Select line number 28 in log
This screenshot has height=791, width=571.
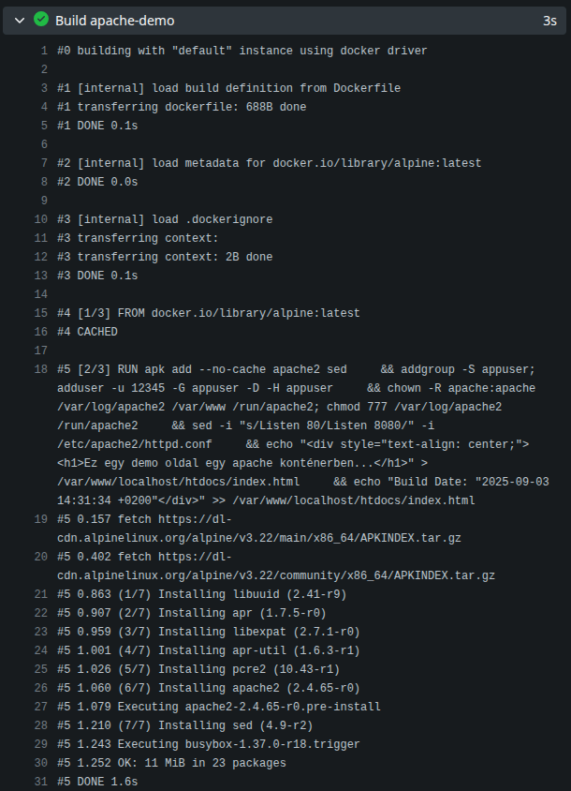(41, 725)
